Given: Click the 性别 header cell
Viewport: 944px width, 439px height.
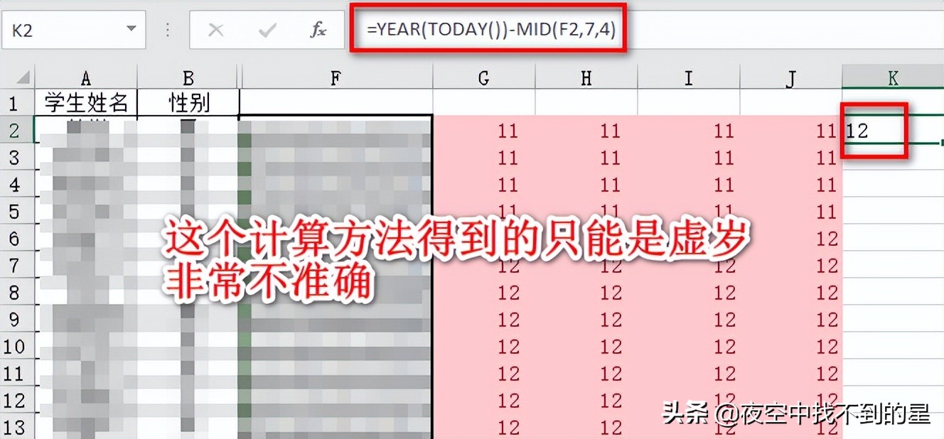Looking at the screenshot, I should (x=187, y=102).
